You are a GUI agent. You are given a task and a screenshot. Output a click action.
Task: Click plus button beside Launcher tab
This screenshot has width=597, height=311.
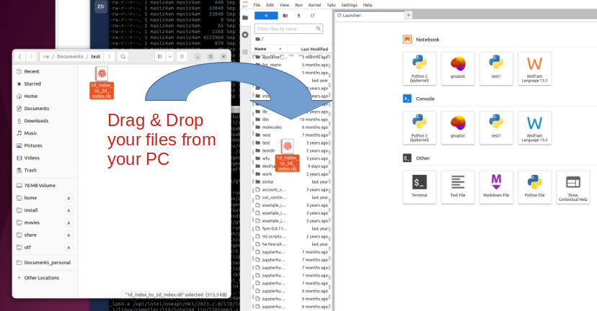[408, 15]
